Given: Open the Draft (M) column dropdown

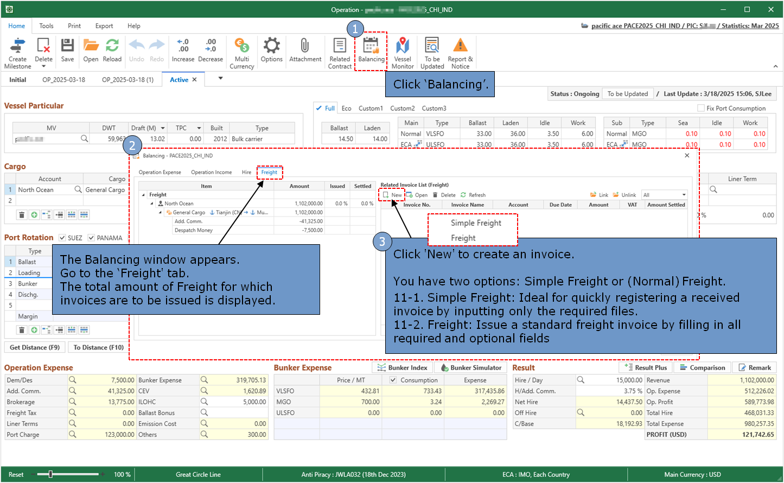Looking at the screenshot, I should pos(162,128).
